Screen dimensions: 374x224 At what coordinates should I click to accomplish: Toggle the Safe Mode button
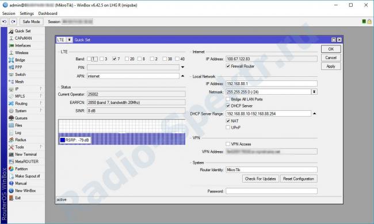tap(31, 22)
